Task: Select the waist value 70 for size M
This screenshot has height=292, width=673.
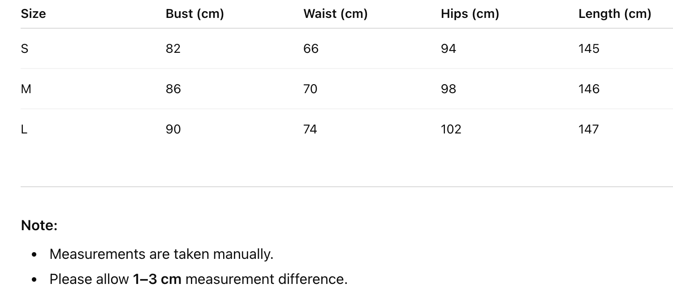Action: [310, 89]
